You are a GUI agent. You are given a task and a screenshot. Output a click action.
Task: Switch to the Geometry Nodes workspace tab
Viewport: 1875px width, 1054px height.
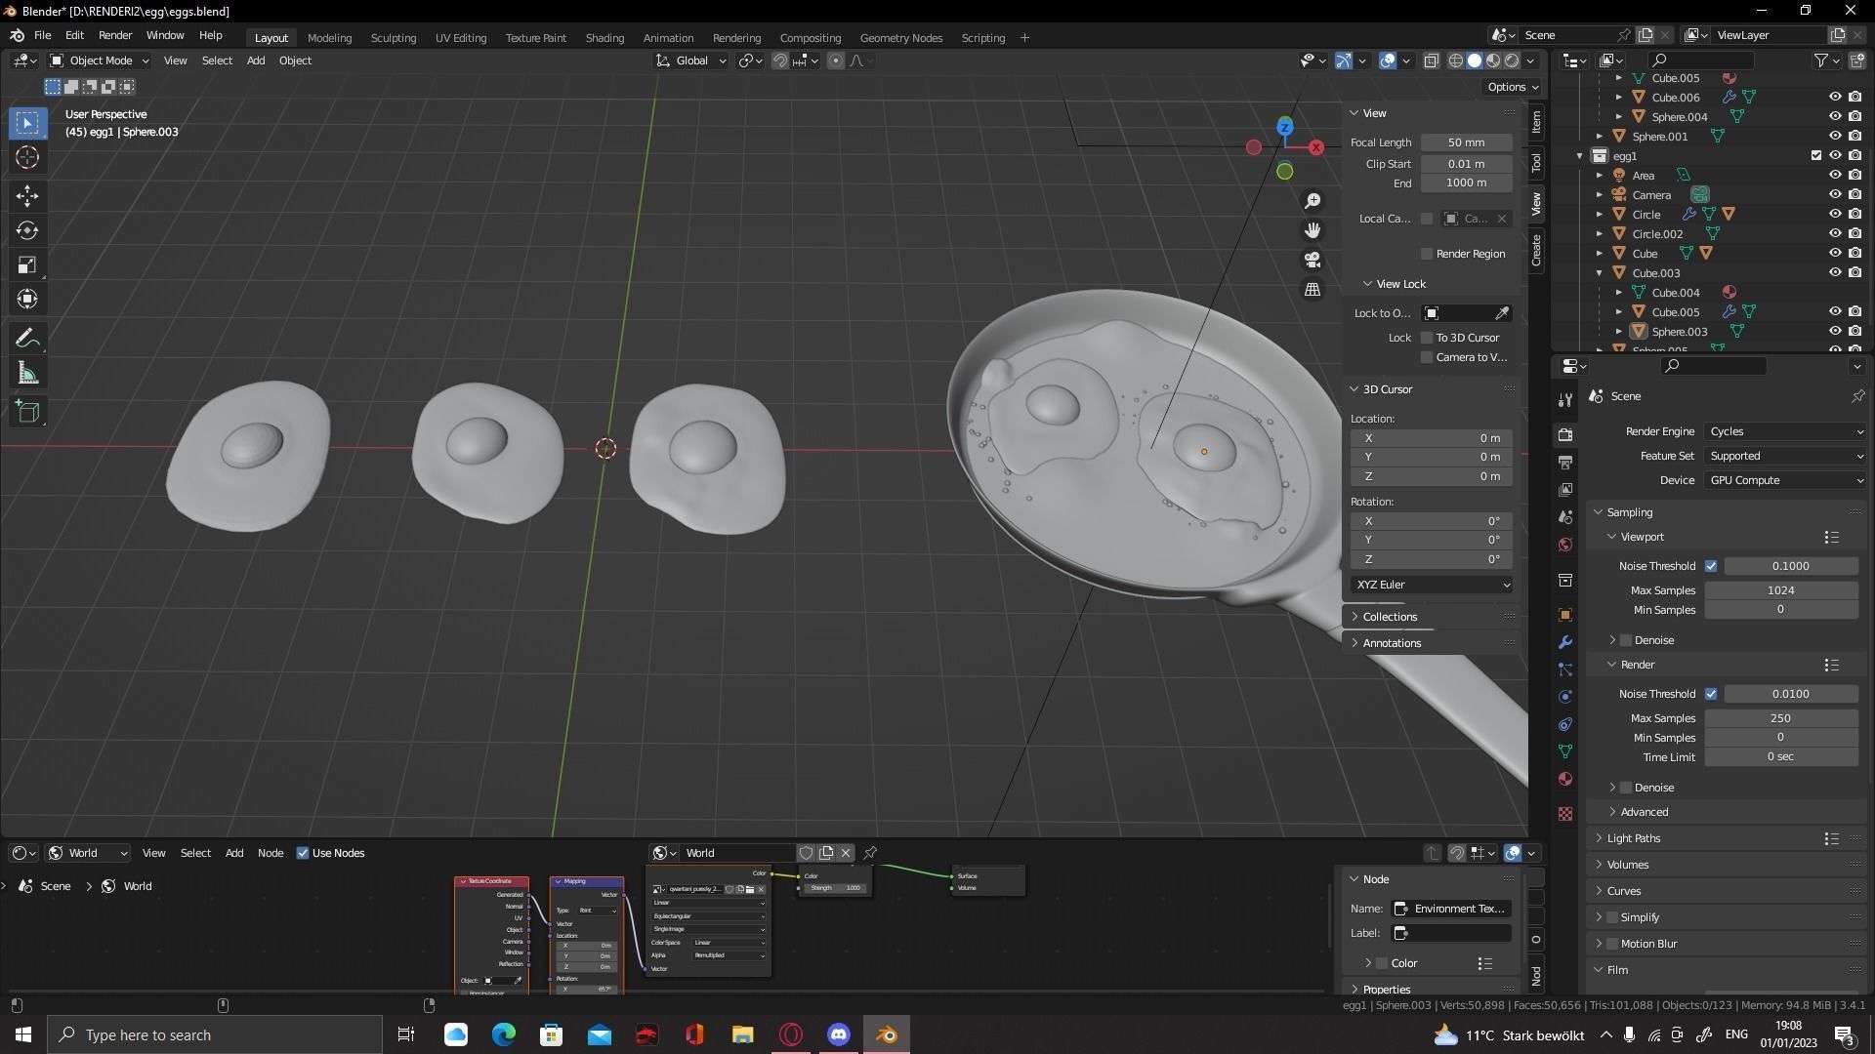pyautogui.click(x=900, y=38)
